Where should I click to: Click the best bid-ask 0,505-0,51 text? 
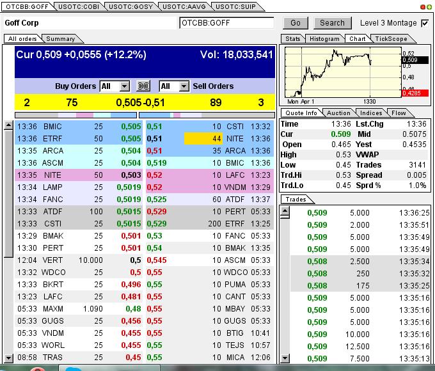pos(140,103)
